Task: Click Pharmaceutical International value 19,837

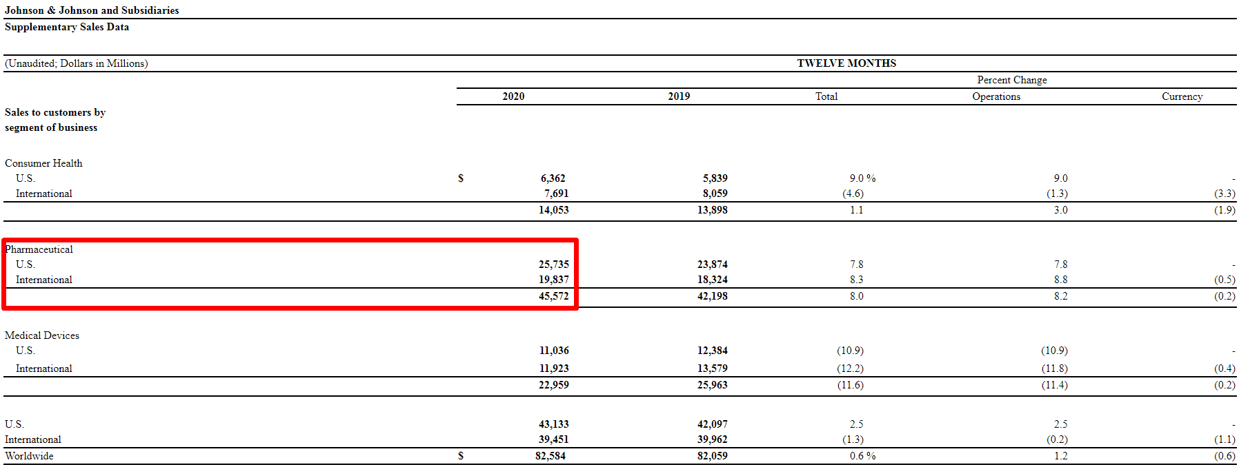Action: point(554,280)
